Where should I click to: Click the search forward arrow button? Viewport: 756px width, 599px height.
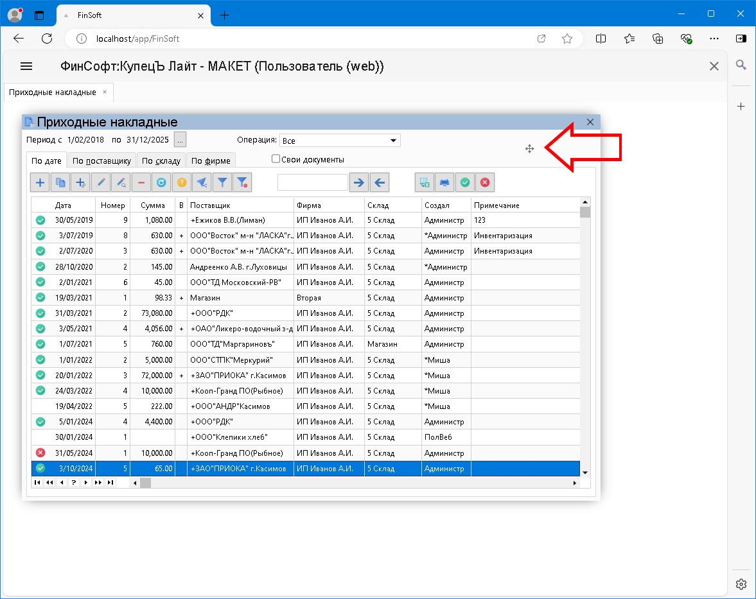coord(359,183)
